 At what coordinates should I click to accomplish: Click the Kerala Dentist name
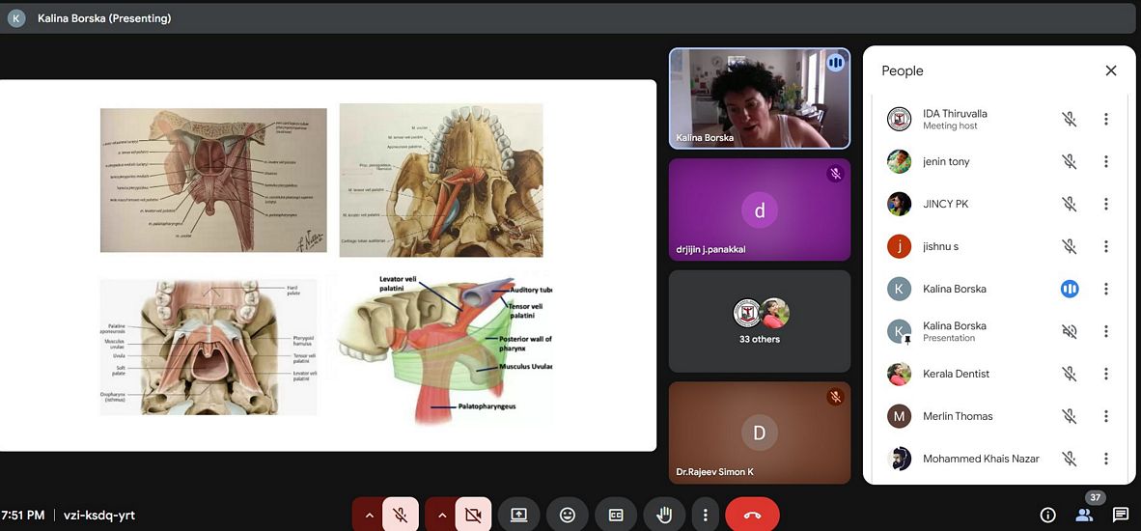(957, 374)
